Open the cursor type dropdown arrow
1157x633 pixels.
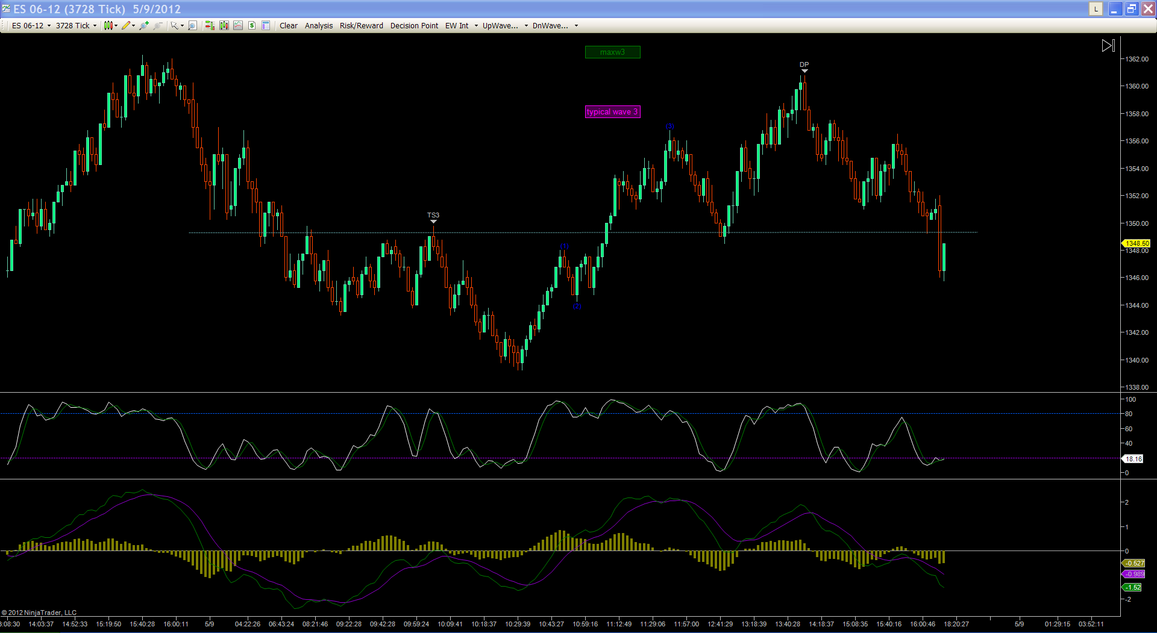(182, 26)
